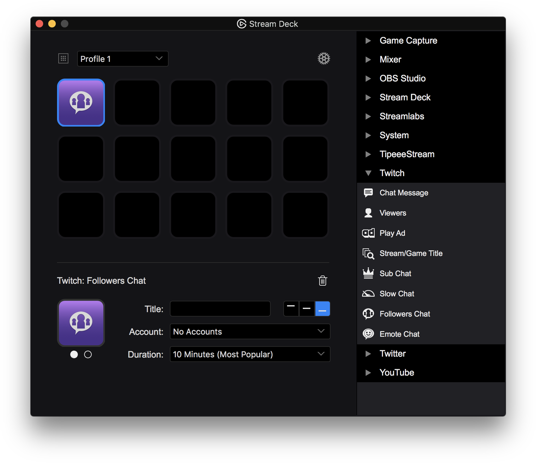Viewport: 536px width, 463px height.
Task: Open the Account dropdown showing No Accounts
Action: 250,331
